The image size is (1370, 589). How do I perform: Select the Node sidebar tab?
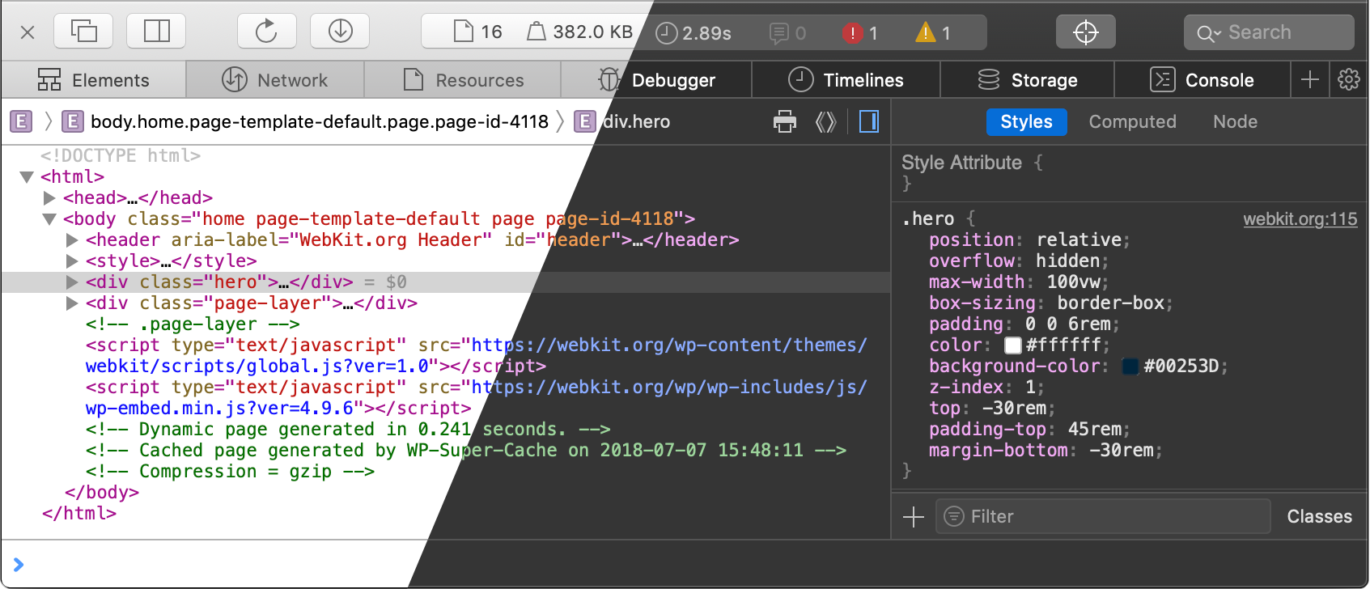click(1235, 121)
